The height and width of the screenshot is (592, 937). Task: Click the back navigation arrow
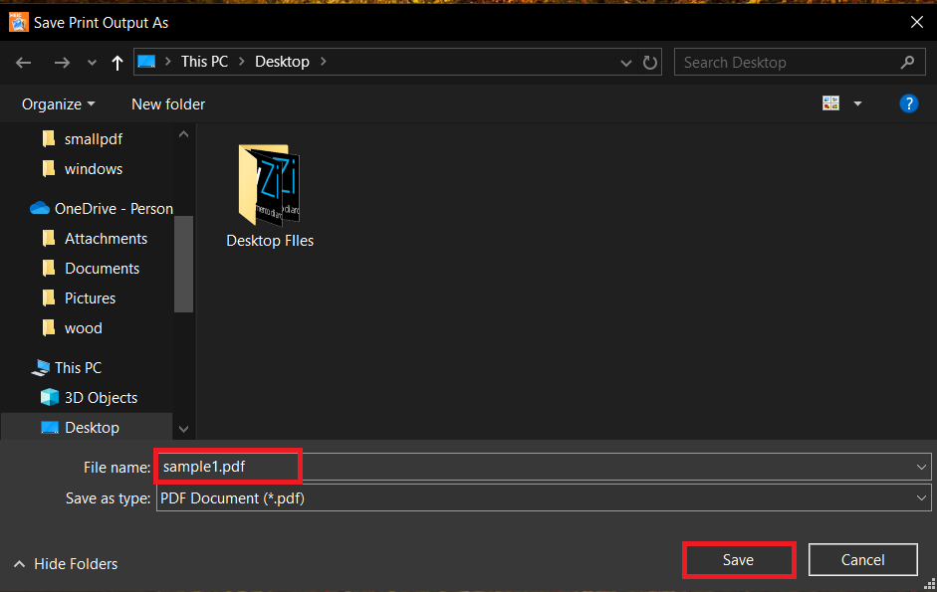pyautogui.click(x=23, y=62)
